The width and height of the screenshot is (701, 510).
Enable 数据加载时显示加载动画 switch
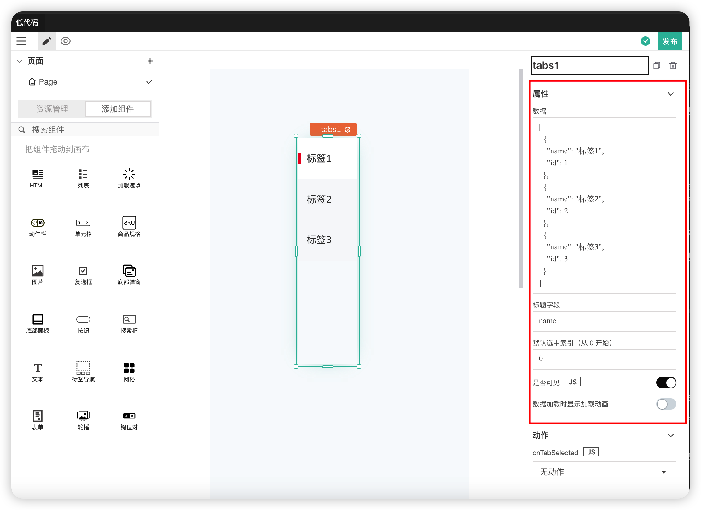pos(666,404)
